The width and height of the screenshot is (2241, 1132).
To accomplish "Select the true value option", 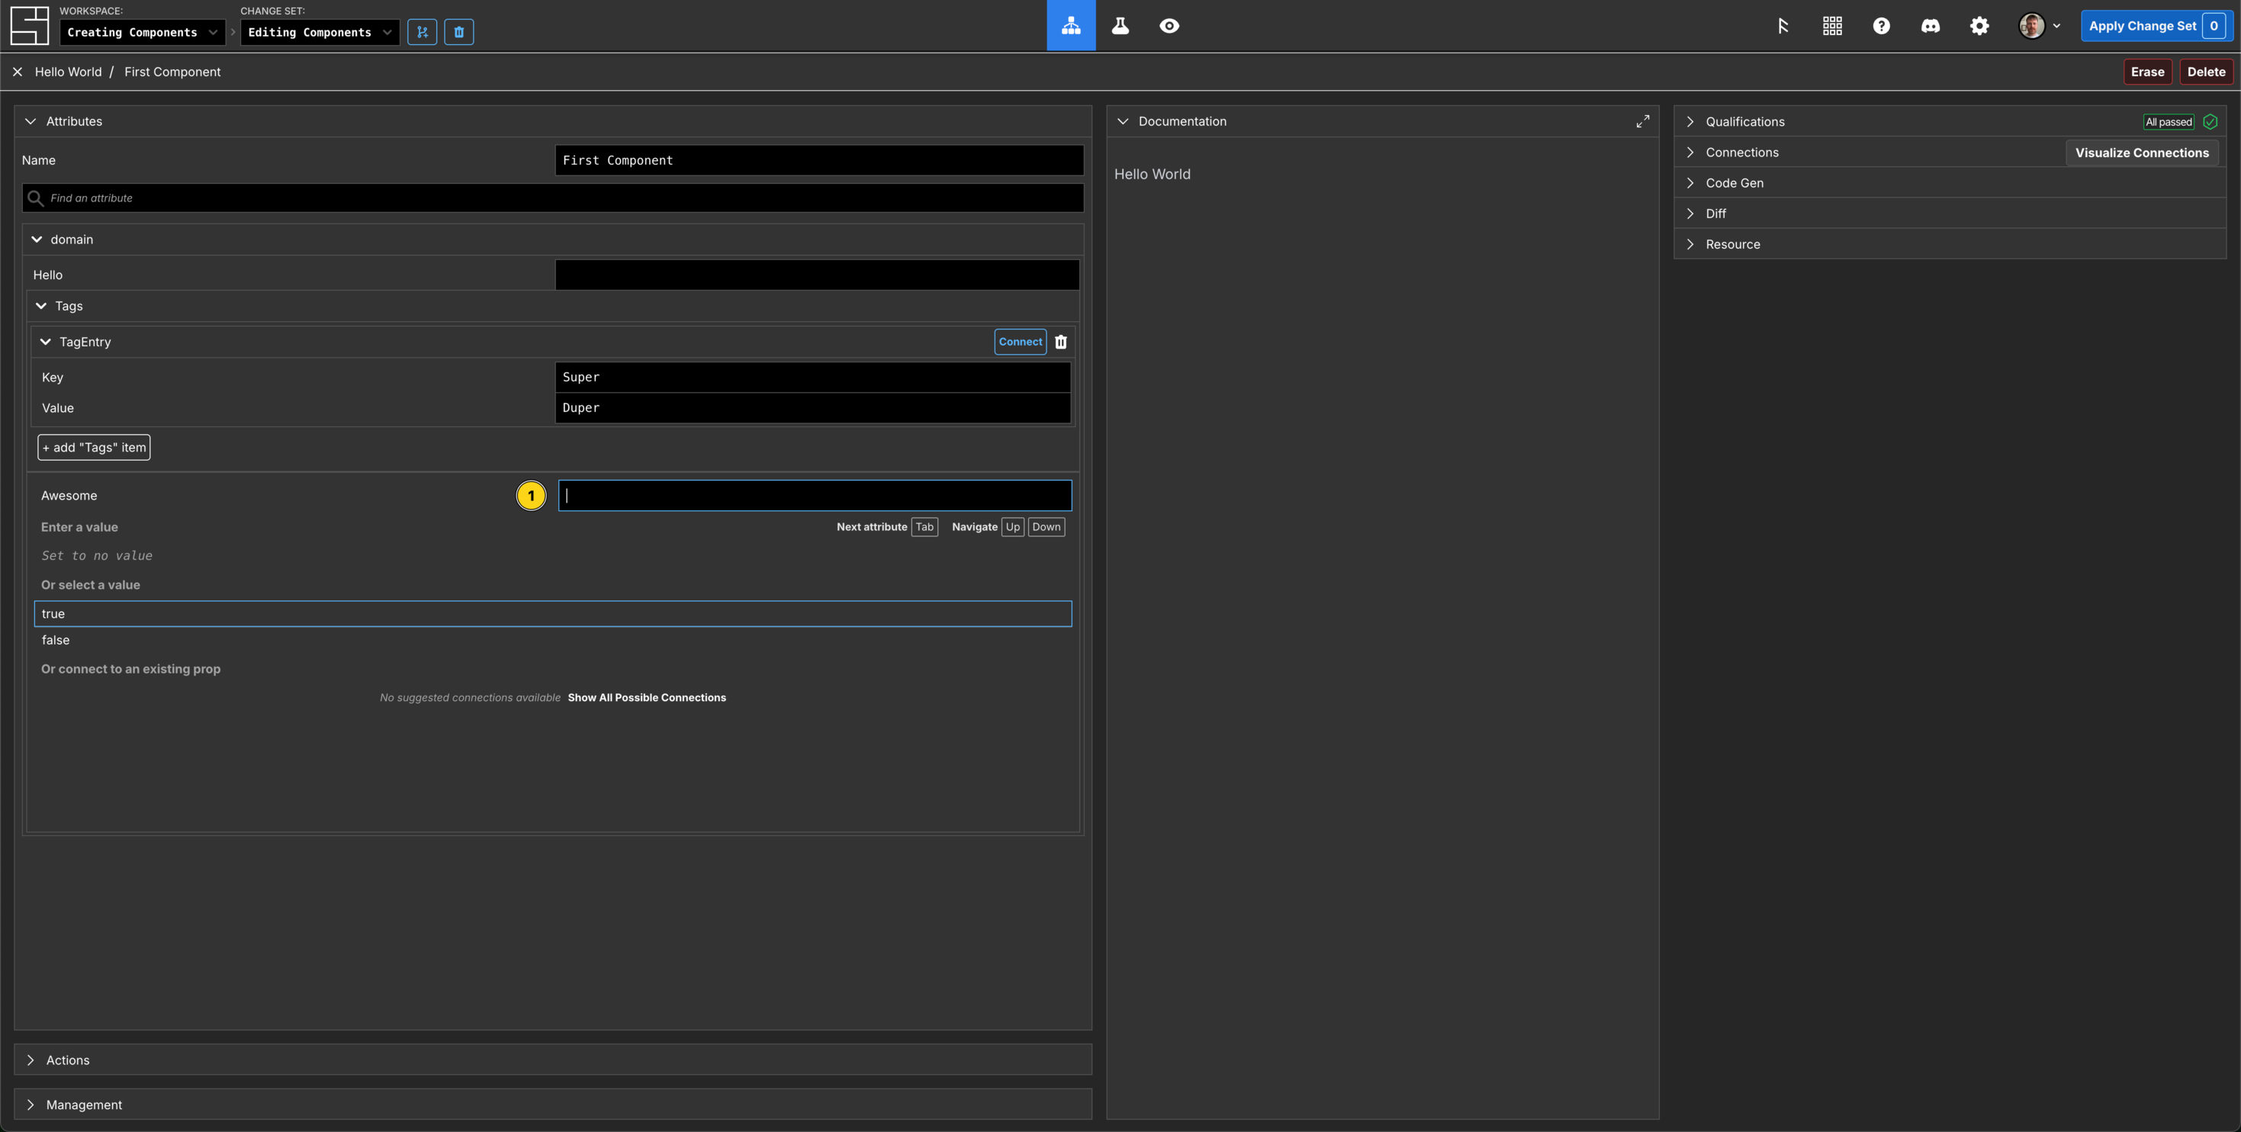I will point(552,613).
